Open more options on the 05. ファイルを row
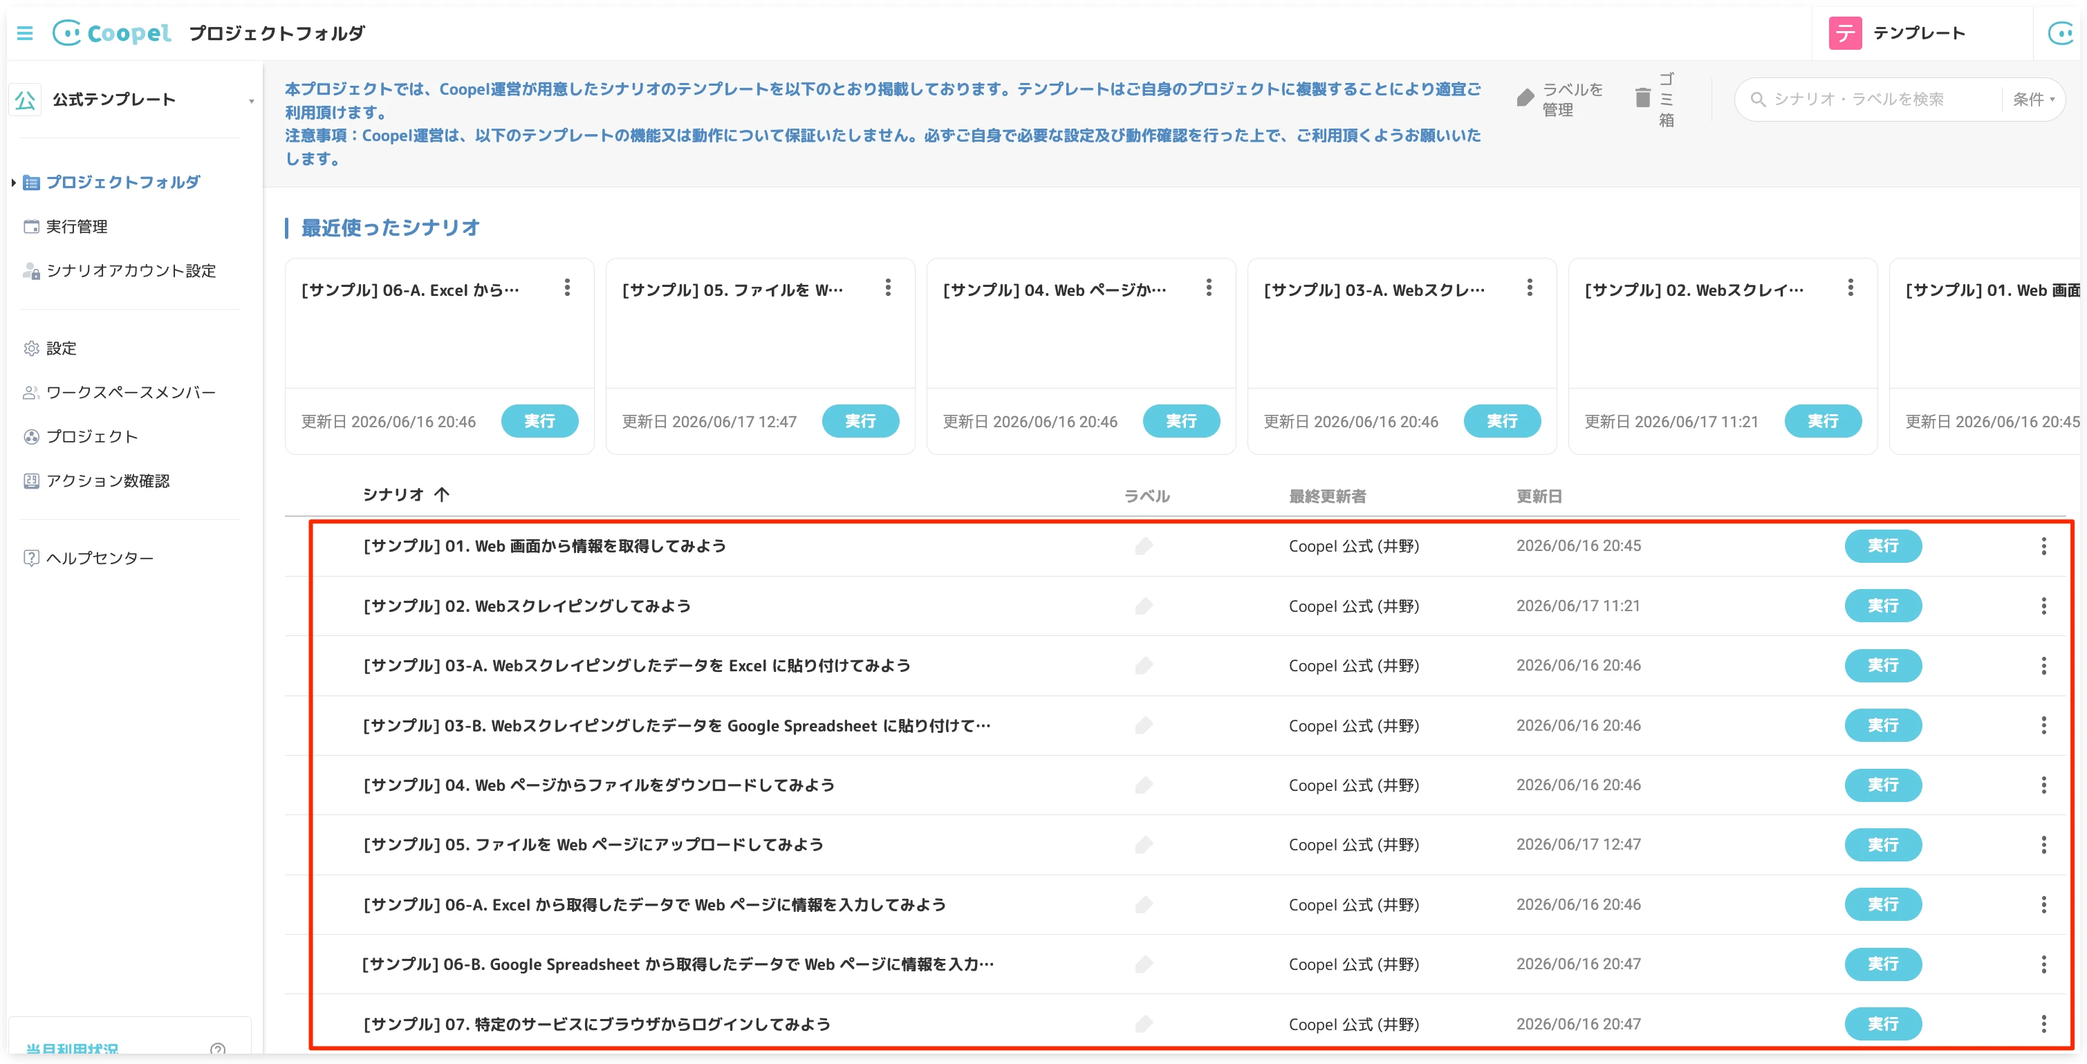The image size is (2087, 1064). pyautogui.click(x=2044, y=845)
